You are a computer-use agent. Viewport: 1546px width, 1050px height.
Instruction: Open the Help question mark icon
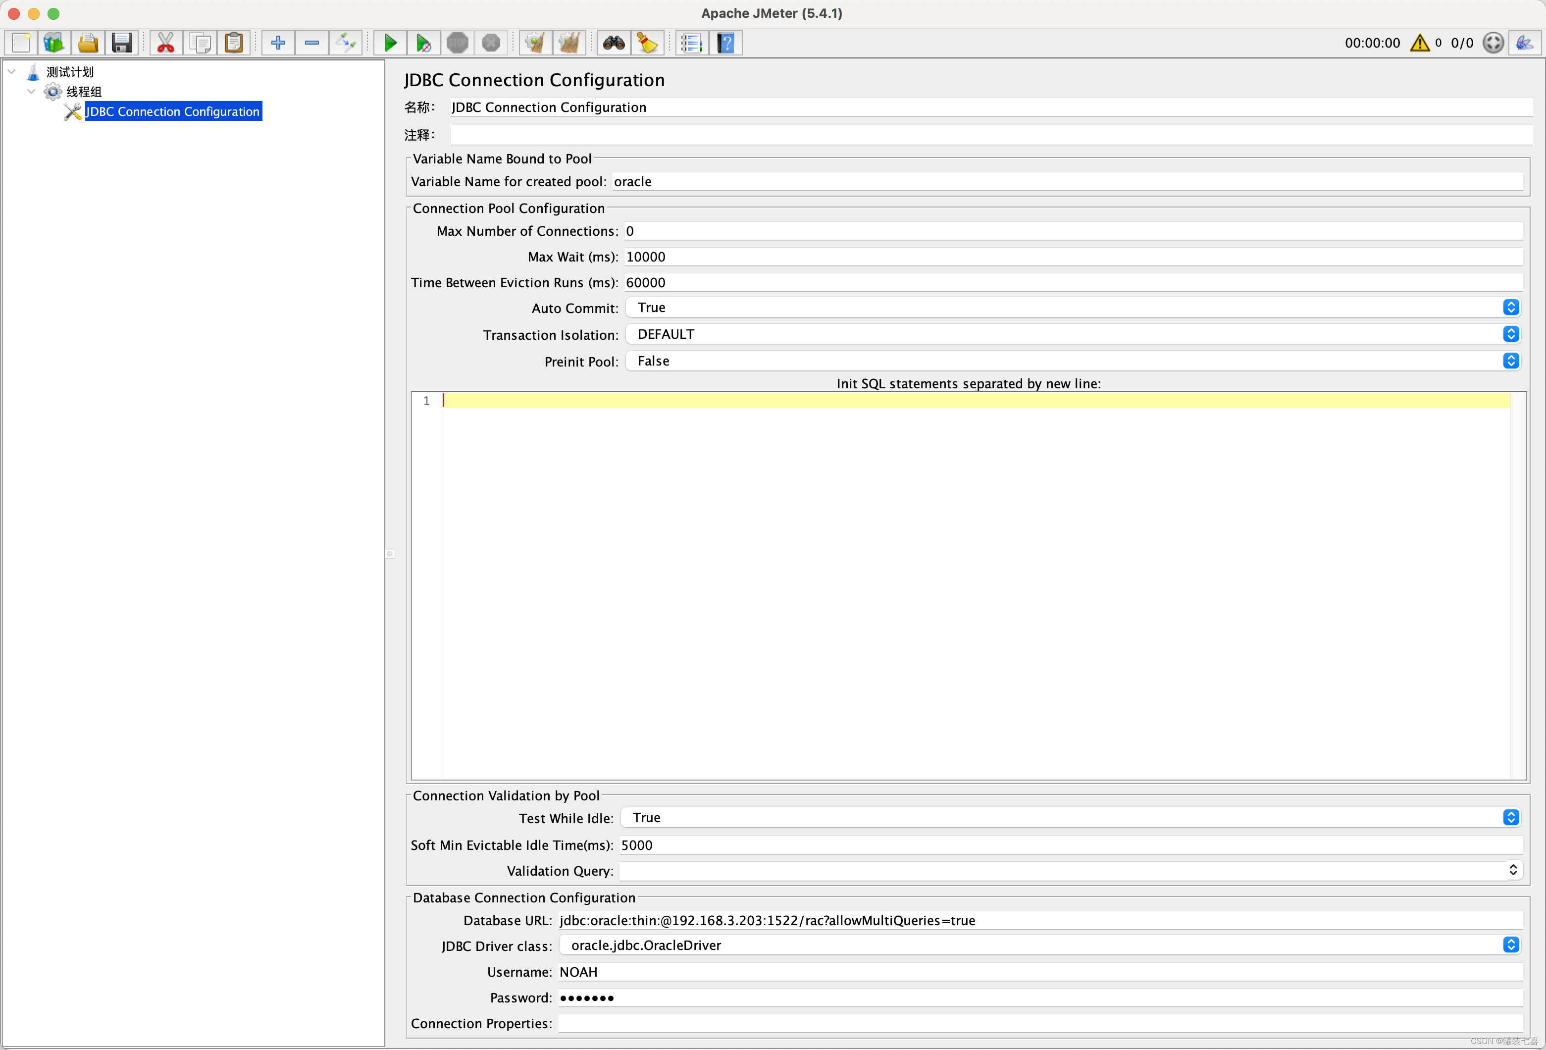(726, 43)
